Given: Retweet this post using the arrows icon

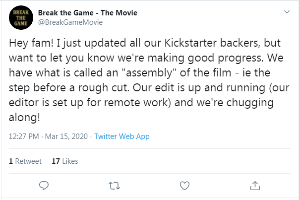Looking at the screenshot, I should click(114, 186).
